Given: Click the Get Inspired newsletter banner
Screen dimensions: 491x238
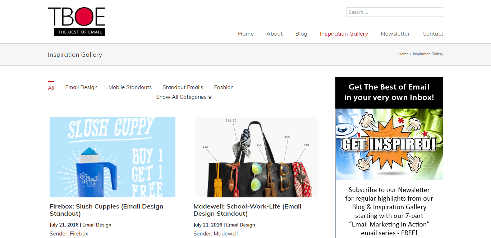Looking at the screenshot, I should [389, 144].
